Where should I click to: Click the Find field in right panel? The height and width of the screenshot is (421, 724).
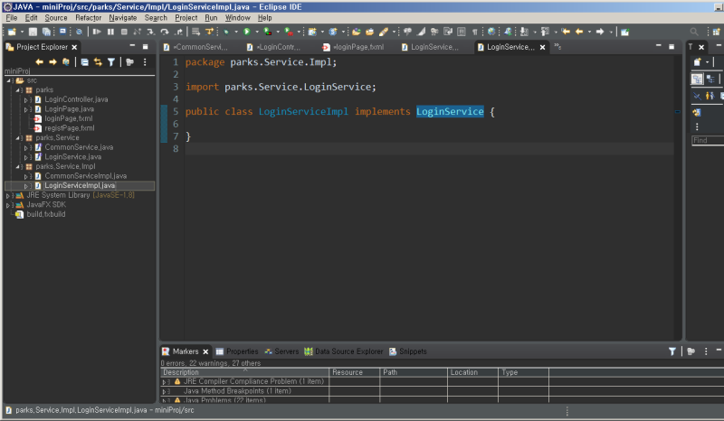point(708,140)
